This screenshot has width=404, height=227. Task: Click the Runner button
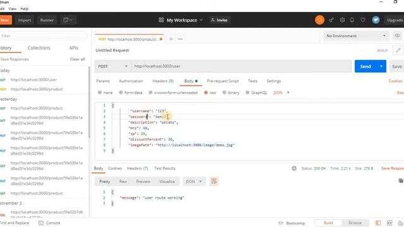pyautogui.click(x=47, y=20)
